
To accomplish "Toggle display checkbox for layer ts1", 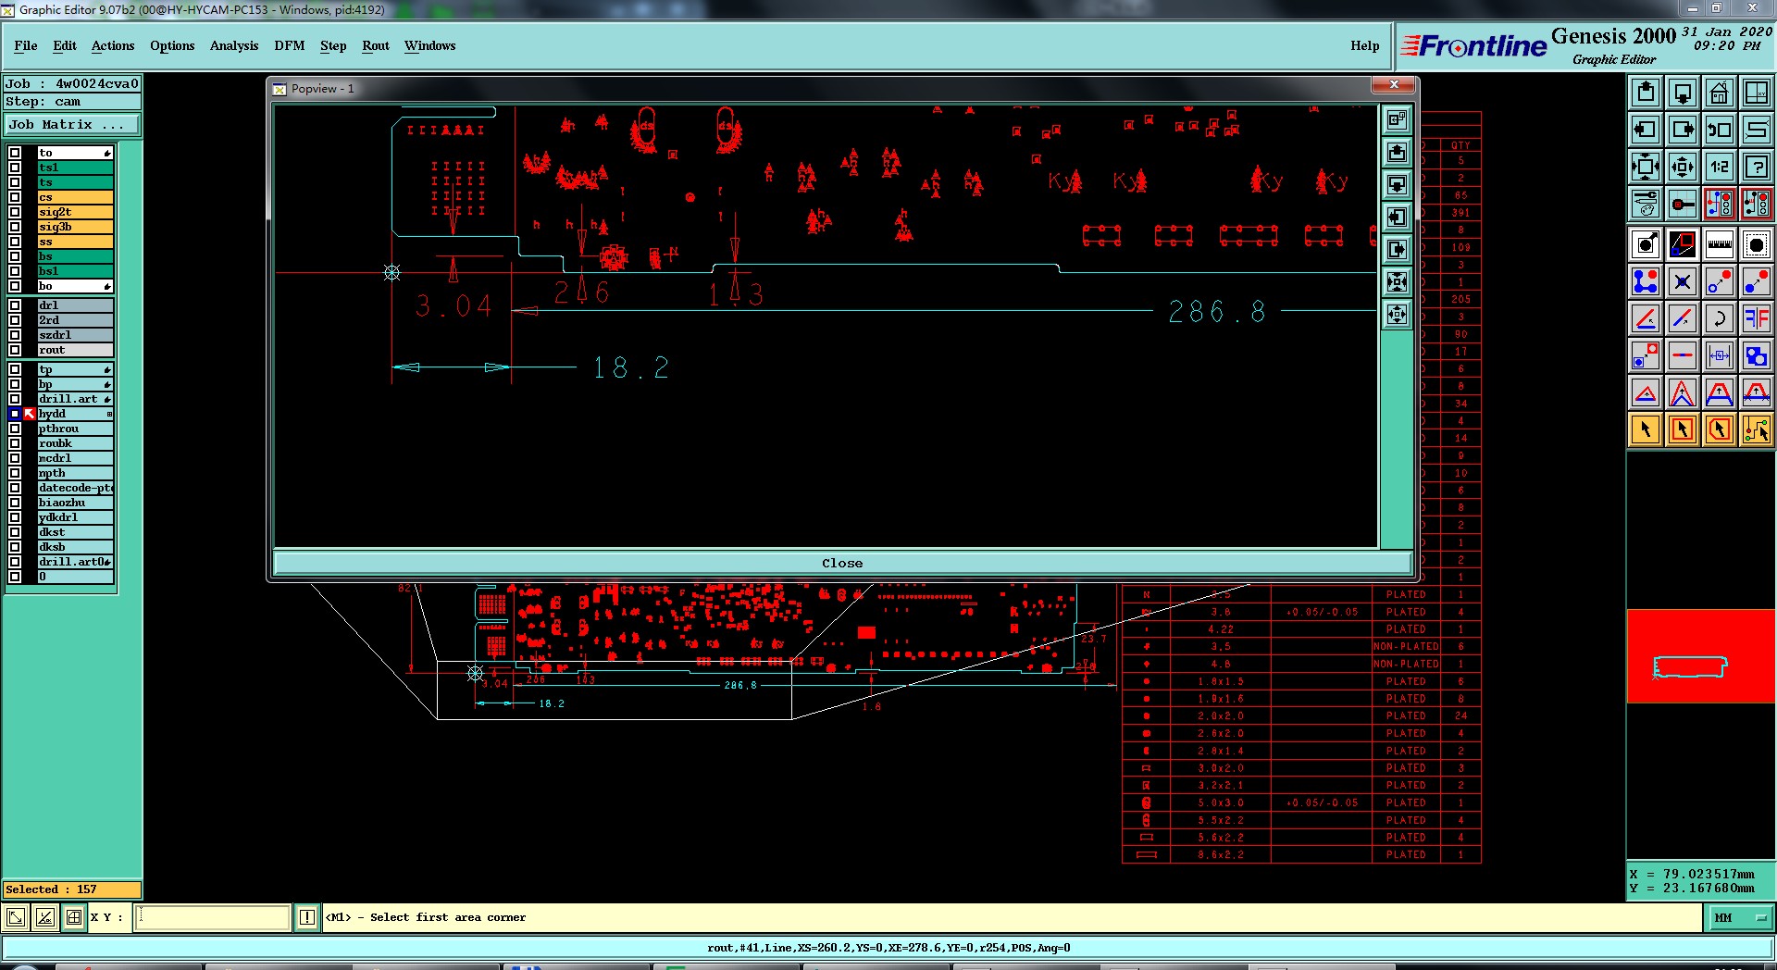I will tap(15, 168).
